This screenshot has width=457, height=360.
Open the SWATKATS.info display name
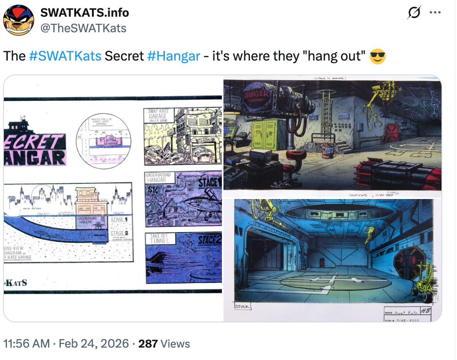pos(85,12)
